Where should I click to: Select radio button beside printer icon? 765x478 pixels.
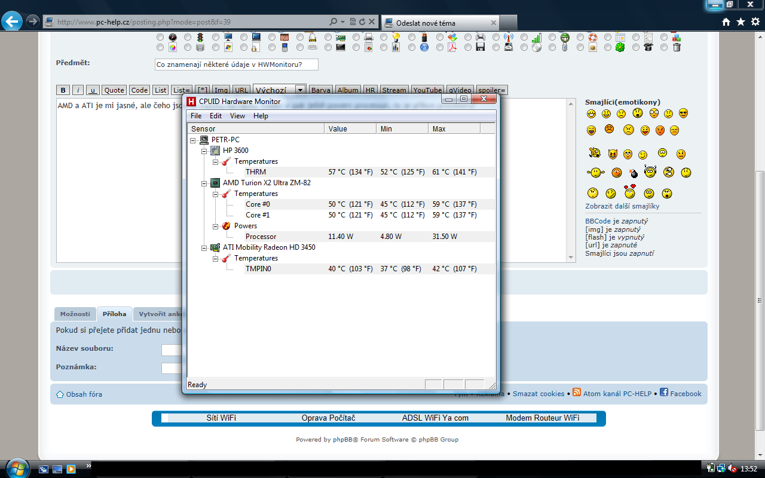point(356,37)
